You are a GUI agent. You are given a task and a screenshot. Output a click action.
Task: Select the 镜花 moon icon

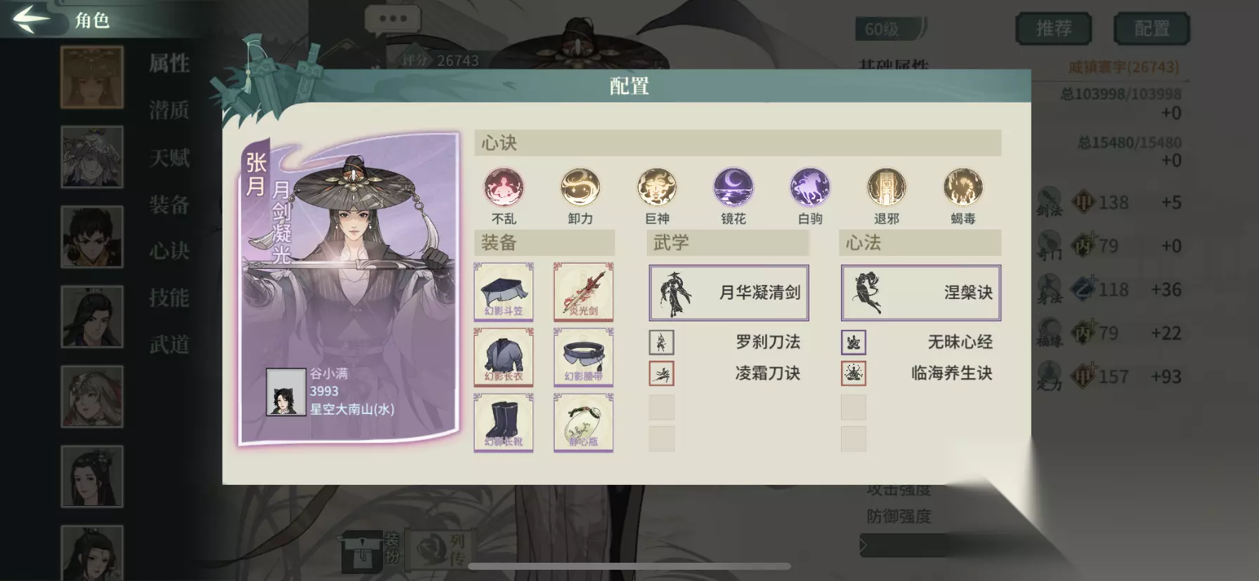point(733,187)
